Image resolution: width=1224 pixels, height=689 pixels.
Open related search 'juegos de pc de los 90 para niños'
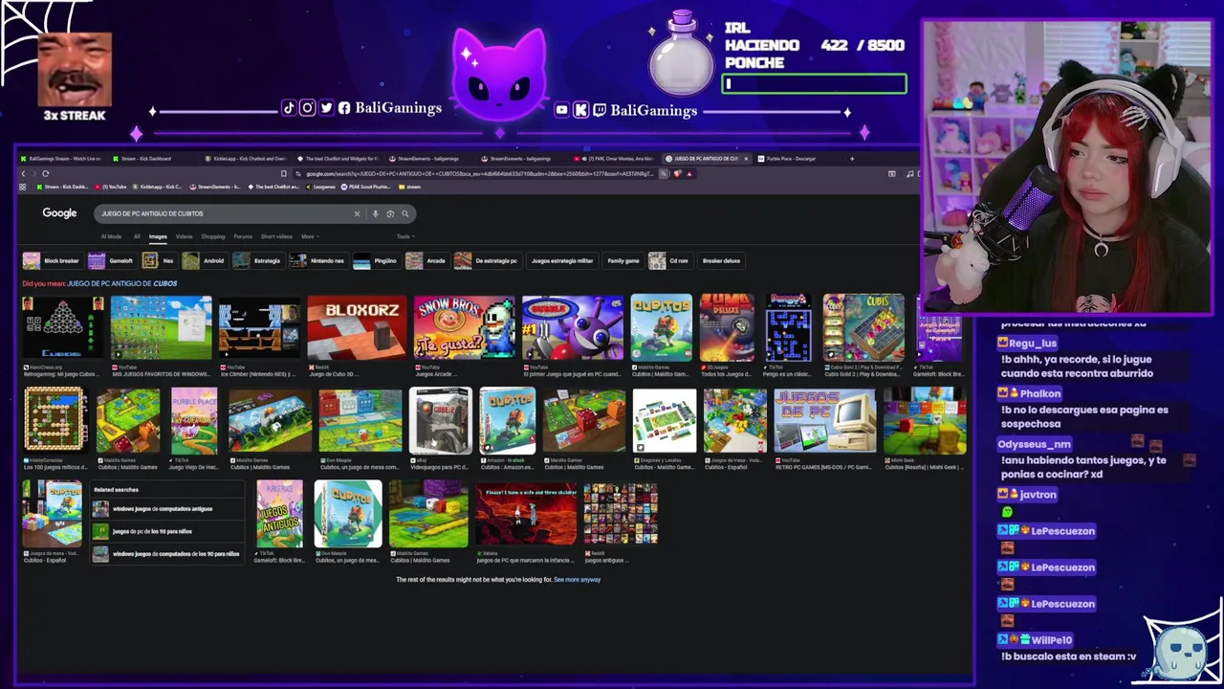[x=167, y=531]
